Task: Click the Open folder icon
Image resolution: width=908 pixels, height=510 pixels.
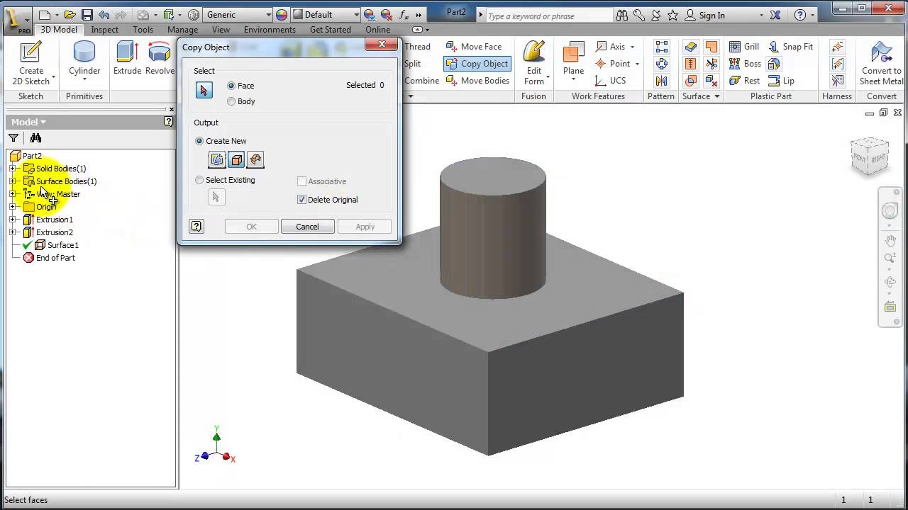Action: tap(70, 15)
